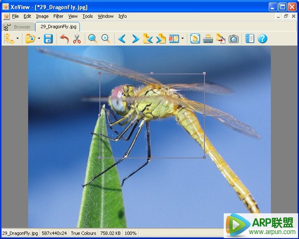Open the Filter menu

click(58, 16)
